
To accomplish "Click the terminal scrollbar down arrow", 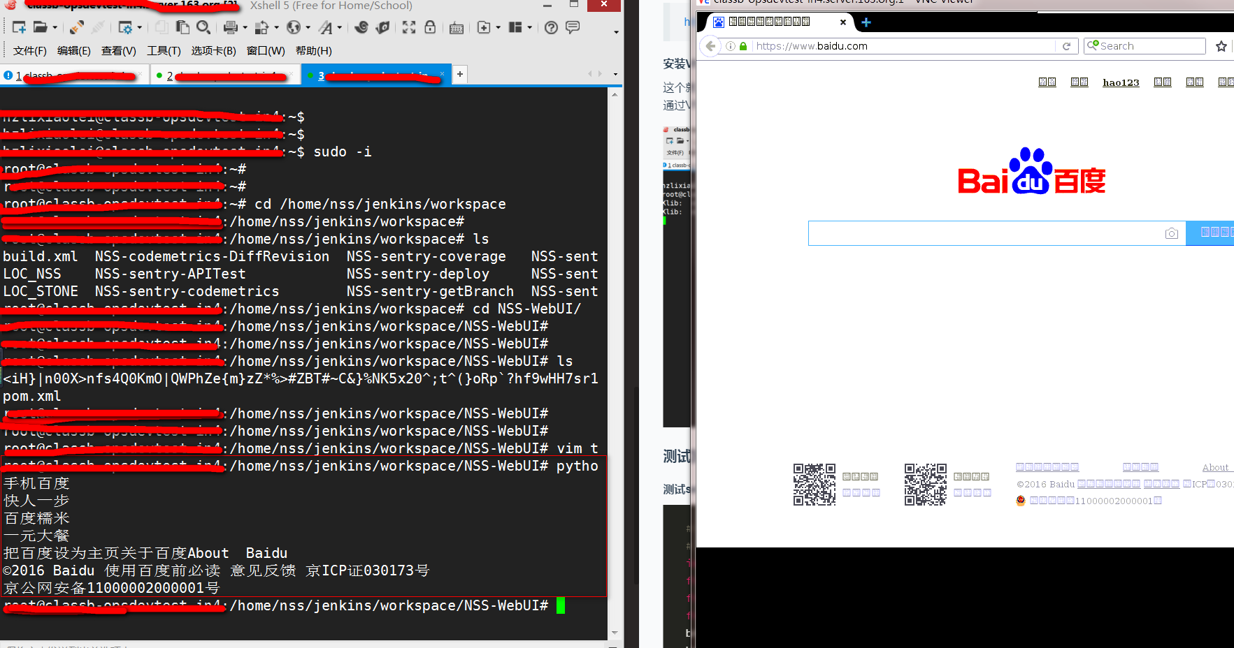I will [615, 633].
